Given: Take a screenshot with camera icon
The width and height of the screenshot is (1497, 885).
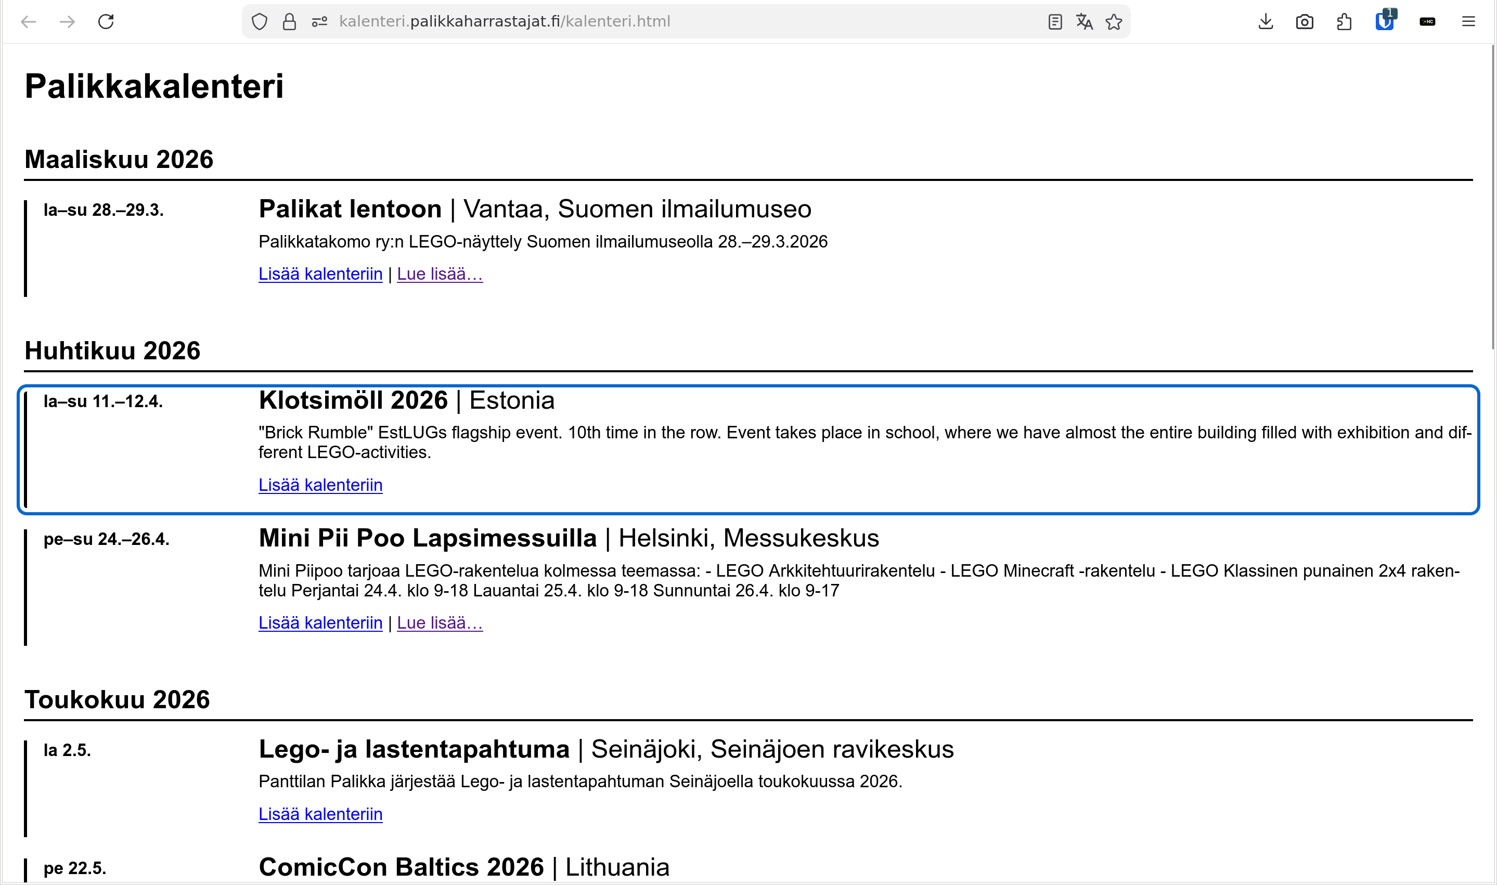Looking at the screenshot, I should (1305, 22).
